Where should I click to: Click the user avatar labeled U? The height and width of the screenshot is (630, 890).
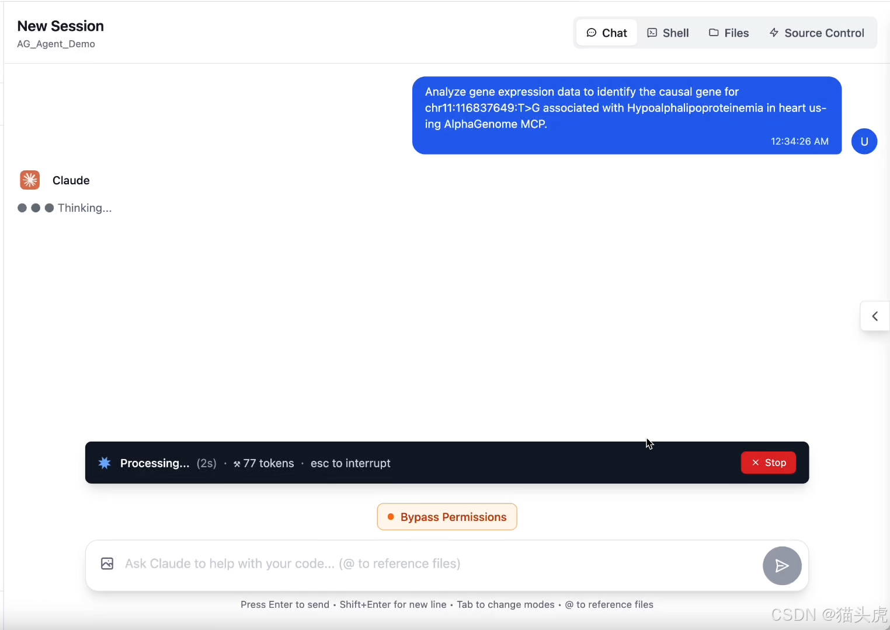click(864, 141)
